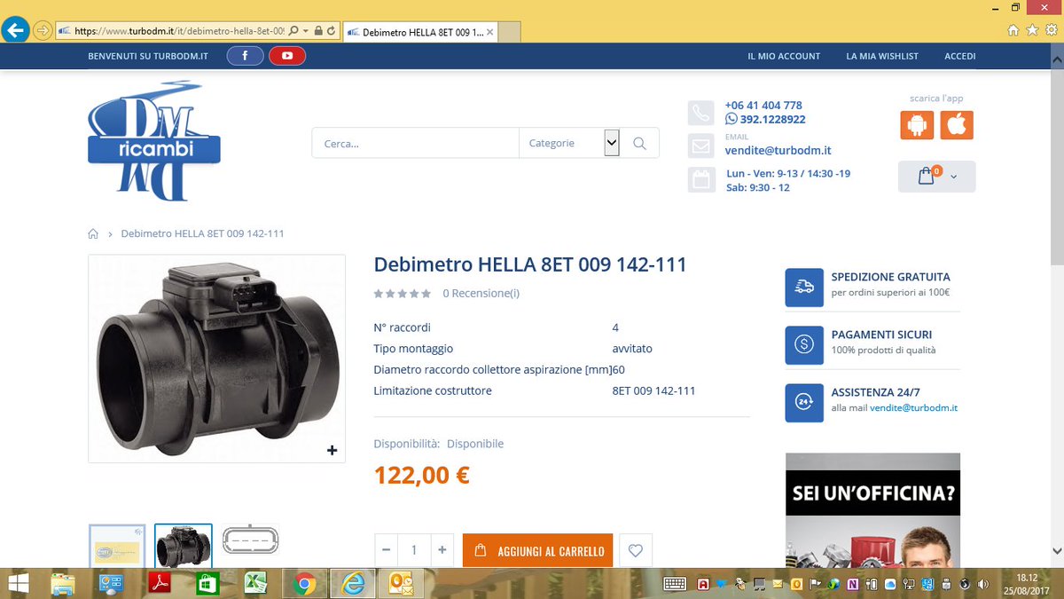
Task: Click ACCEDI to log in
Action: 960,56
